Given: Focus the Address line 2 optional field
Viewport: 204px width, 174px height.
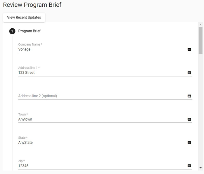Looking at the screenshot, I should (x=95, y=96).
